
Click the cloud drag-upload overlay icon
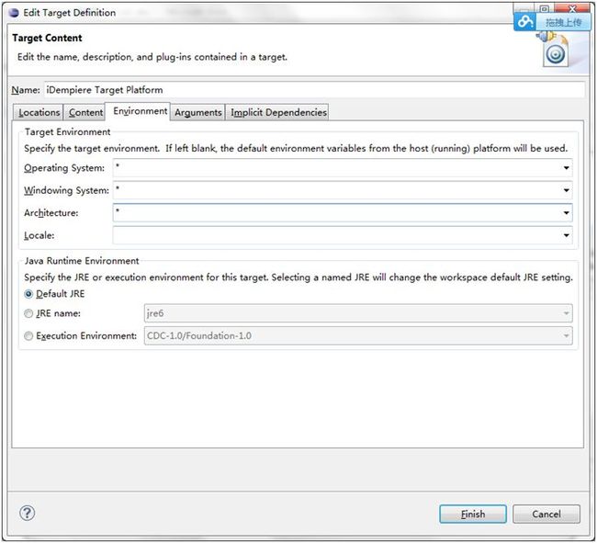point(525,22)
